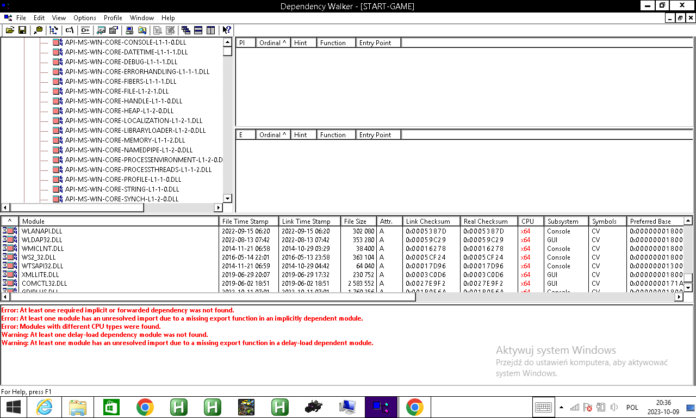Screen dimensions: 696x418
Task: Click the Save floppy disk icon
Action: pyautogui.click(x=22, y=30)
